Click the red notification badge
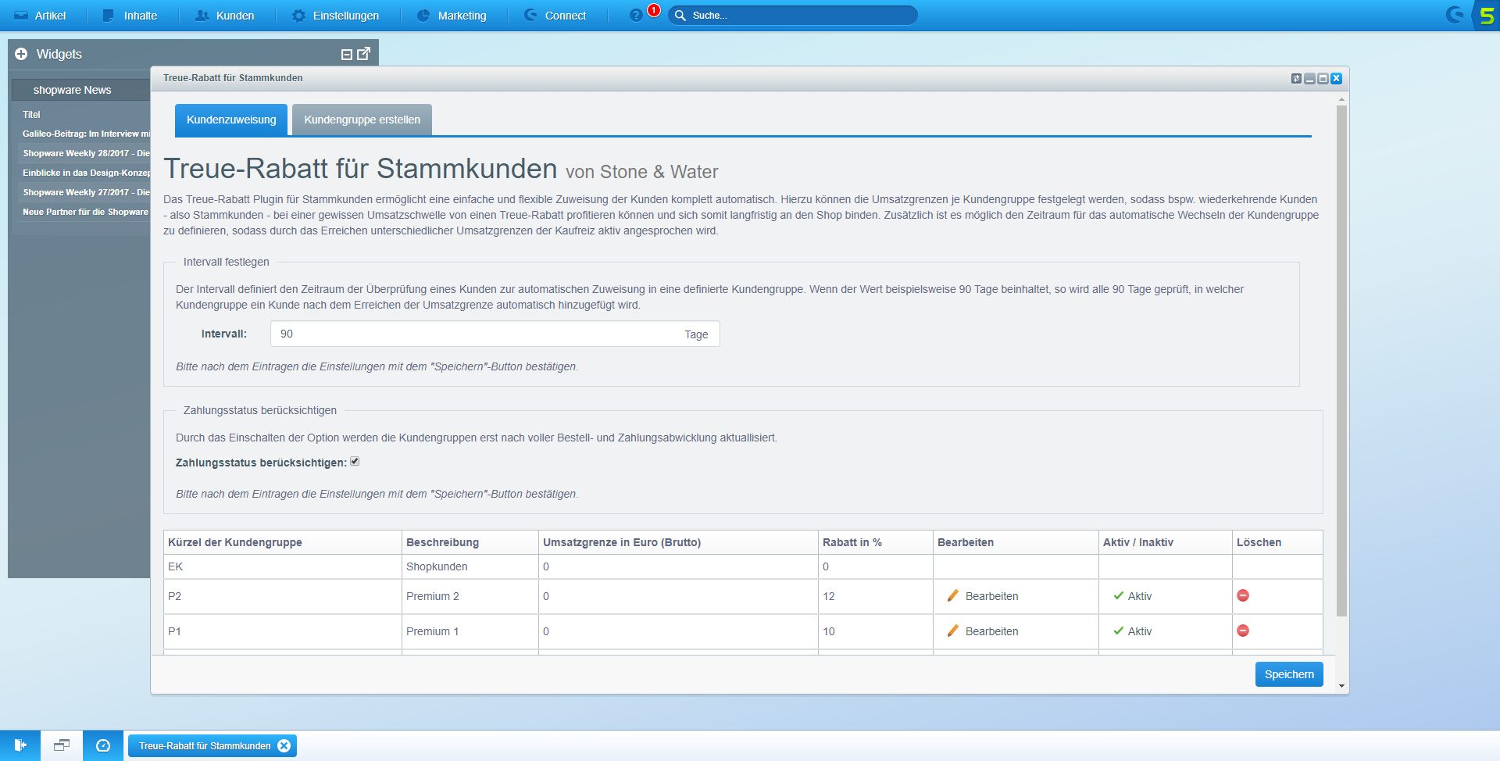 654,10
